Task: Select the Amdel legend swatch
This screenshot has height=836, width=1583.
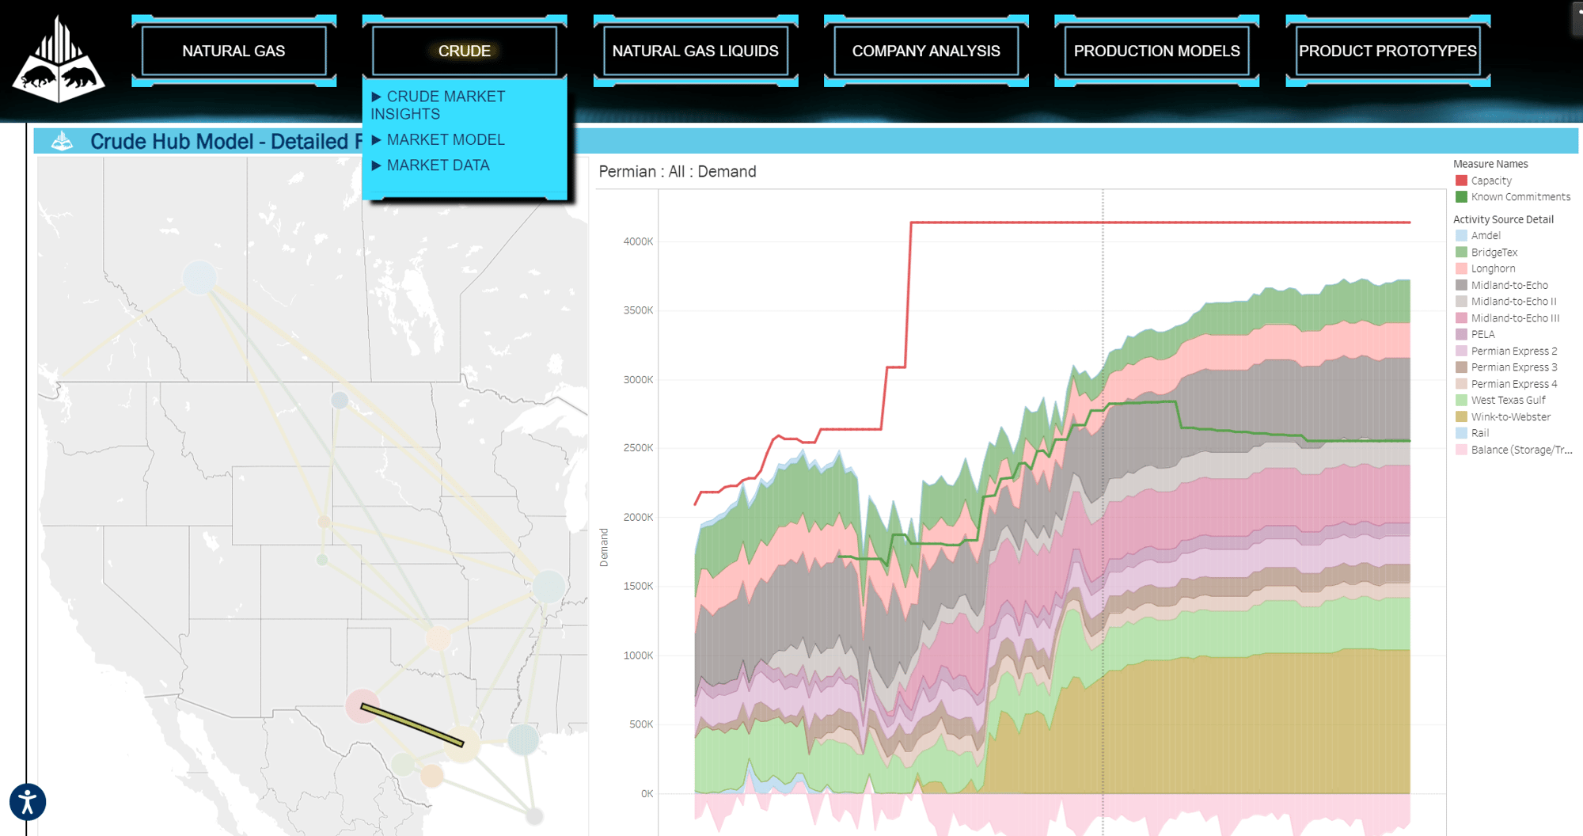Action: tap(1461, 236)
